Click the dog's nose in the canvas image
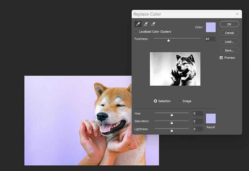The image size is (249, 171). [102, 117]
